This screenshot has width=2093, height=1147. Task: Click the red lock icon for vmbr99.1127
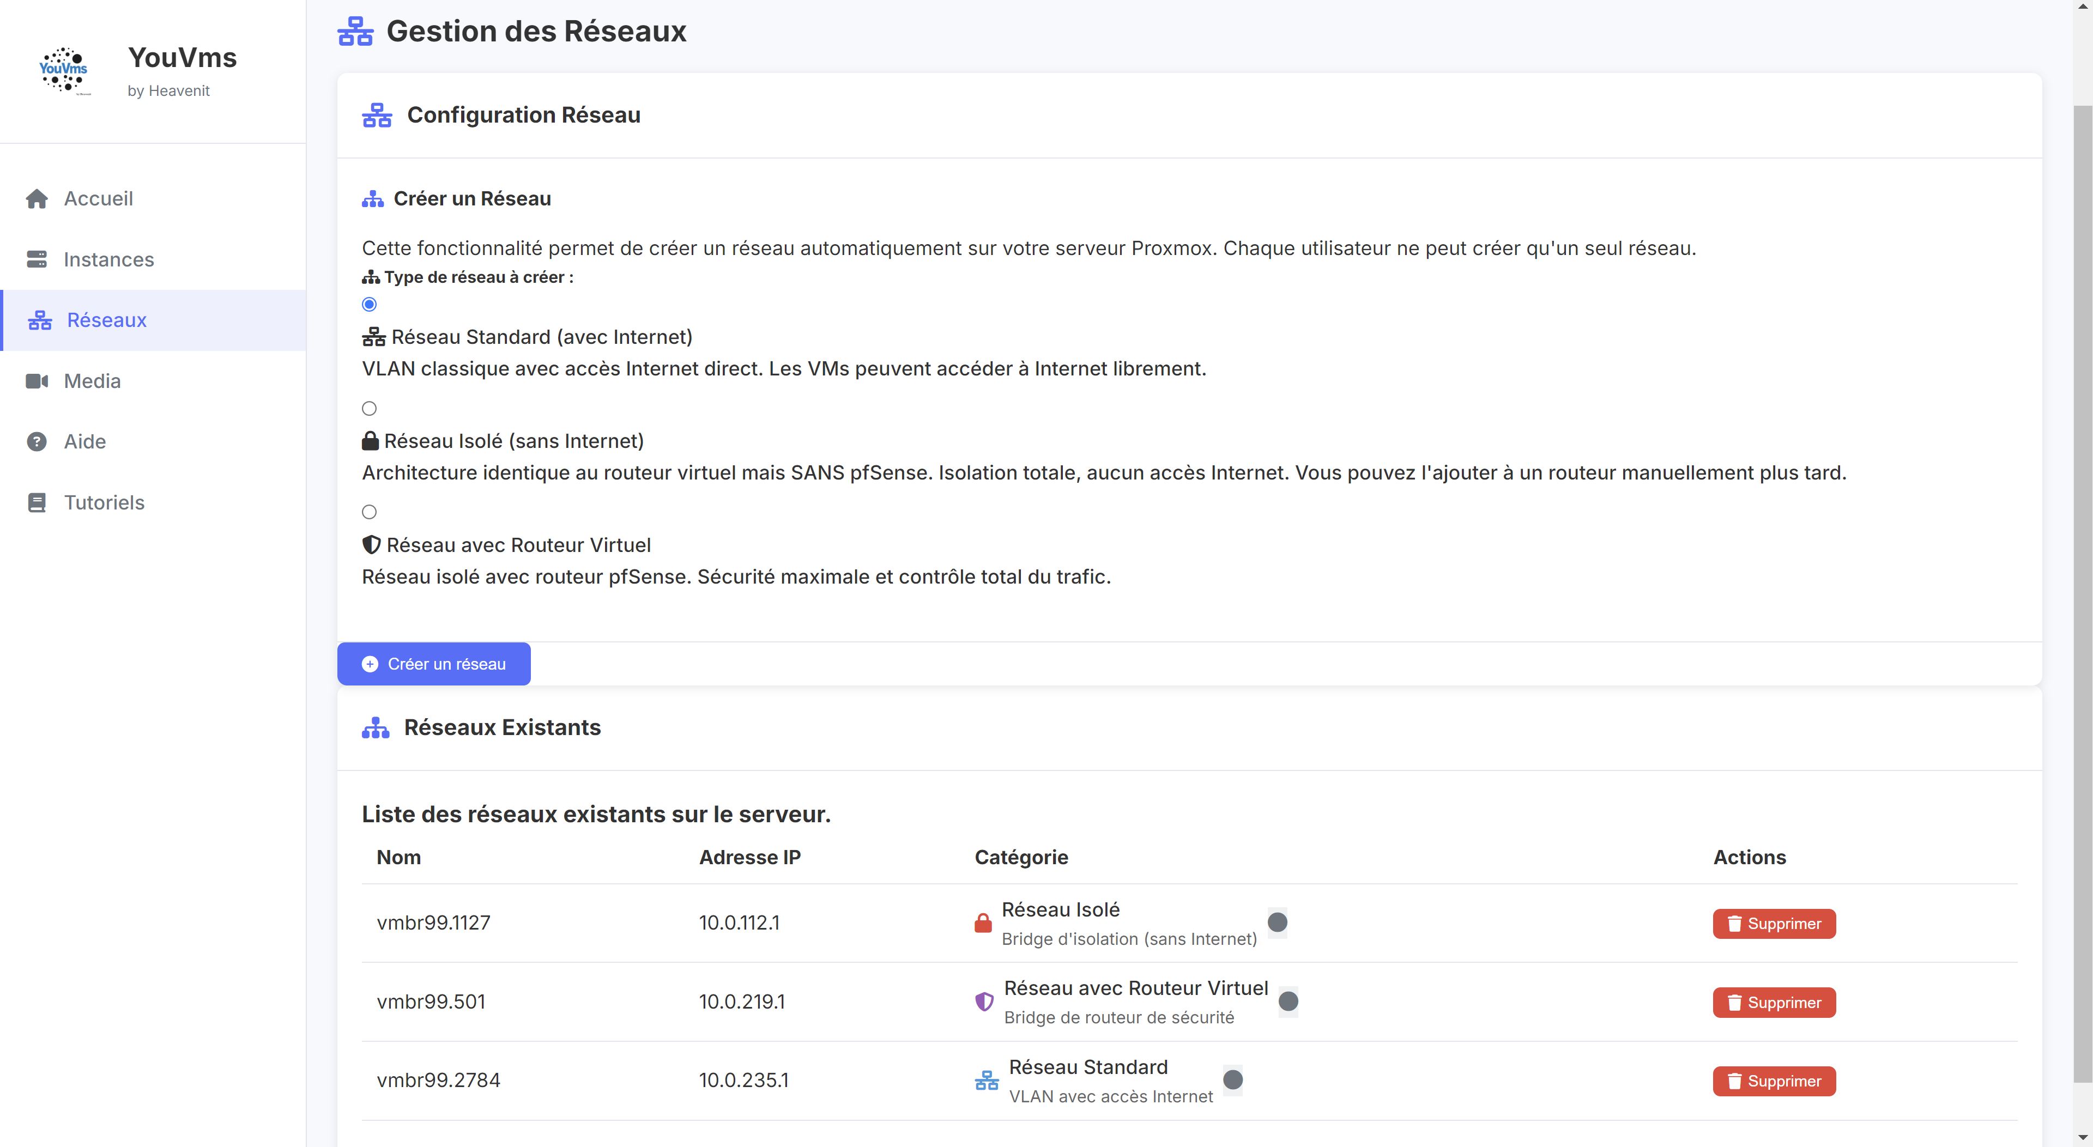tap(983, 924)
